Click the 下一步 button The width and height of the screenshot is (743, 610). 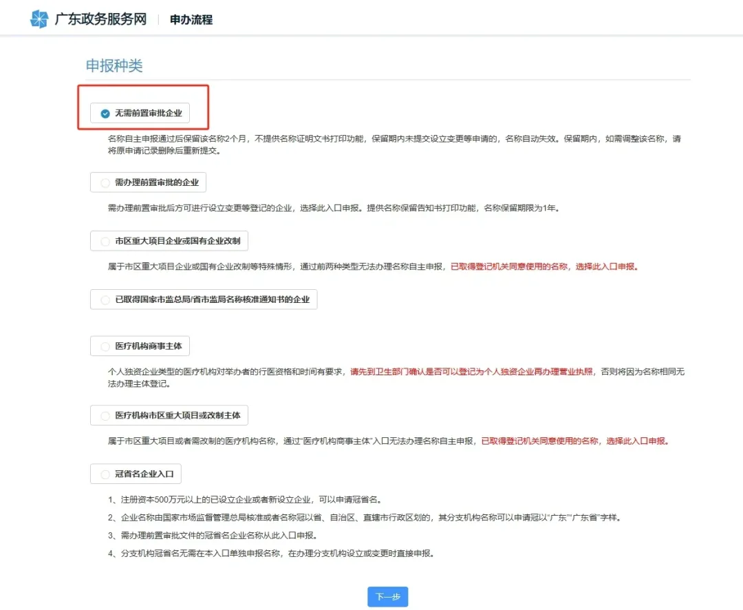(387, 596)
